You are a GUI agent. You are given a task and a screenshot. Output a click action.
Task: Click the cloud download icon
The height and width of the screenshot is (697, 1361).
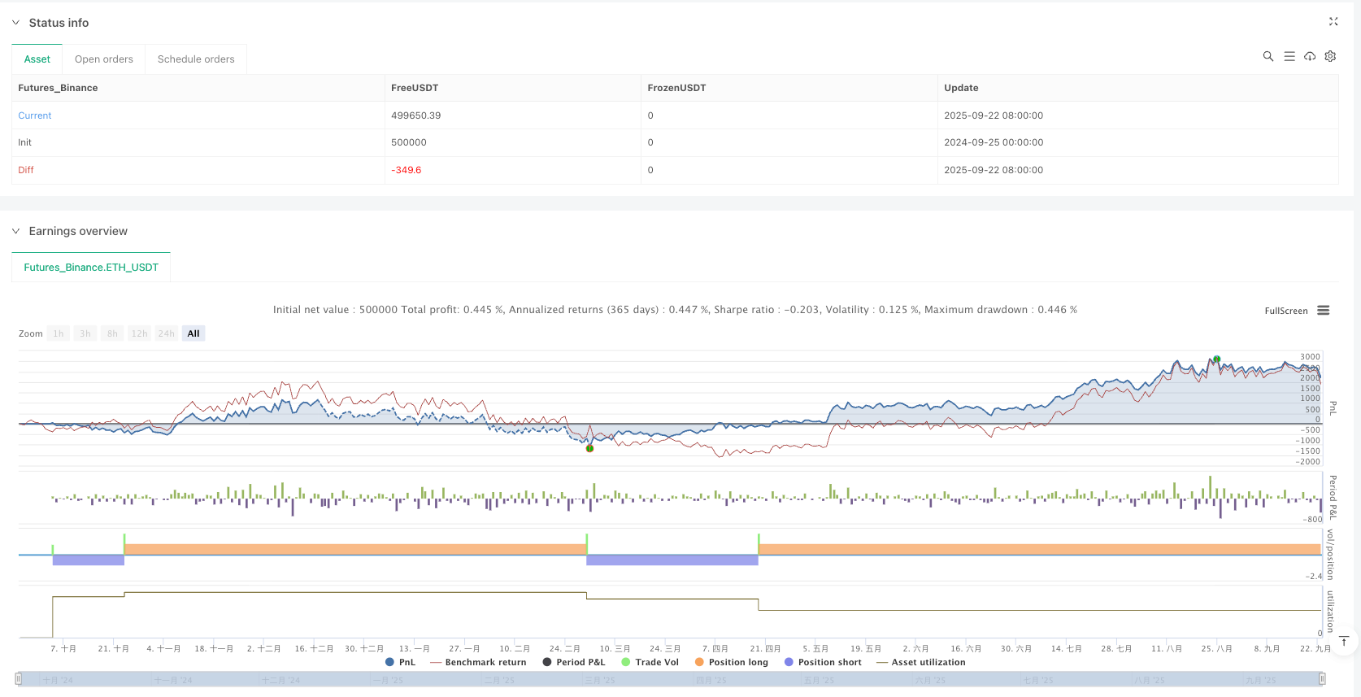[1310, 56]
